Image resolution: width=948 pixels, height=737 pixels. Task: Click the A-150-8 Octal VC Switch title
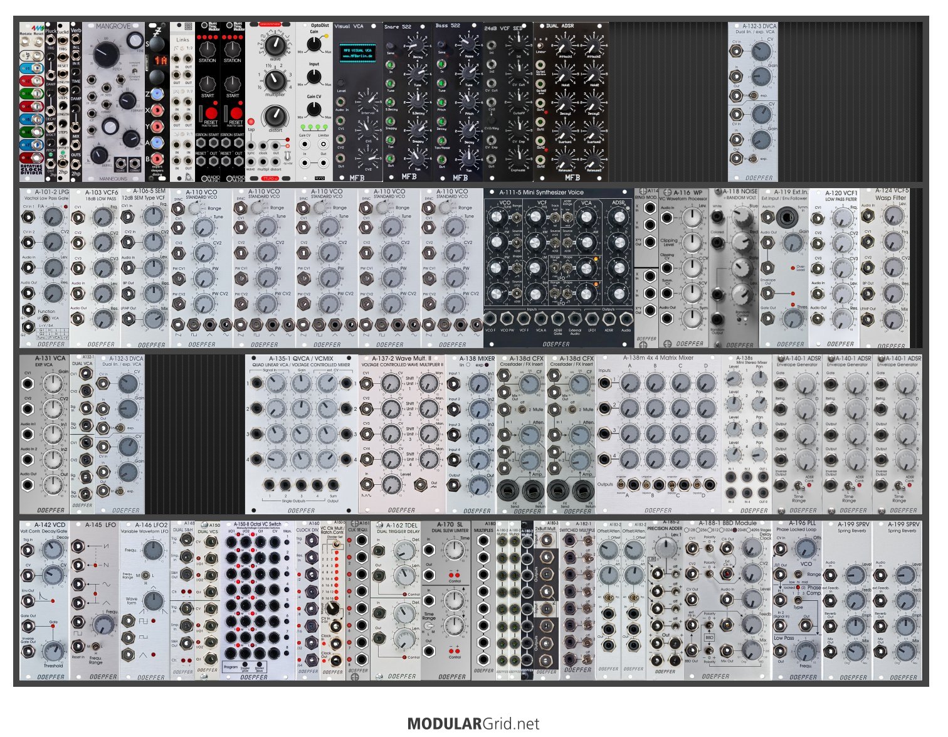point(258,524)
